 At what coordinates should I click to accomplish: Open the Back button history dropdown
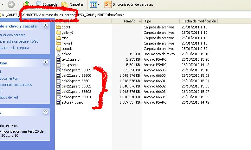pos(3,4)
